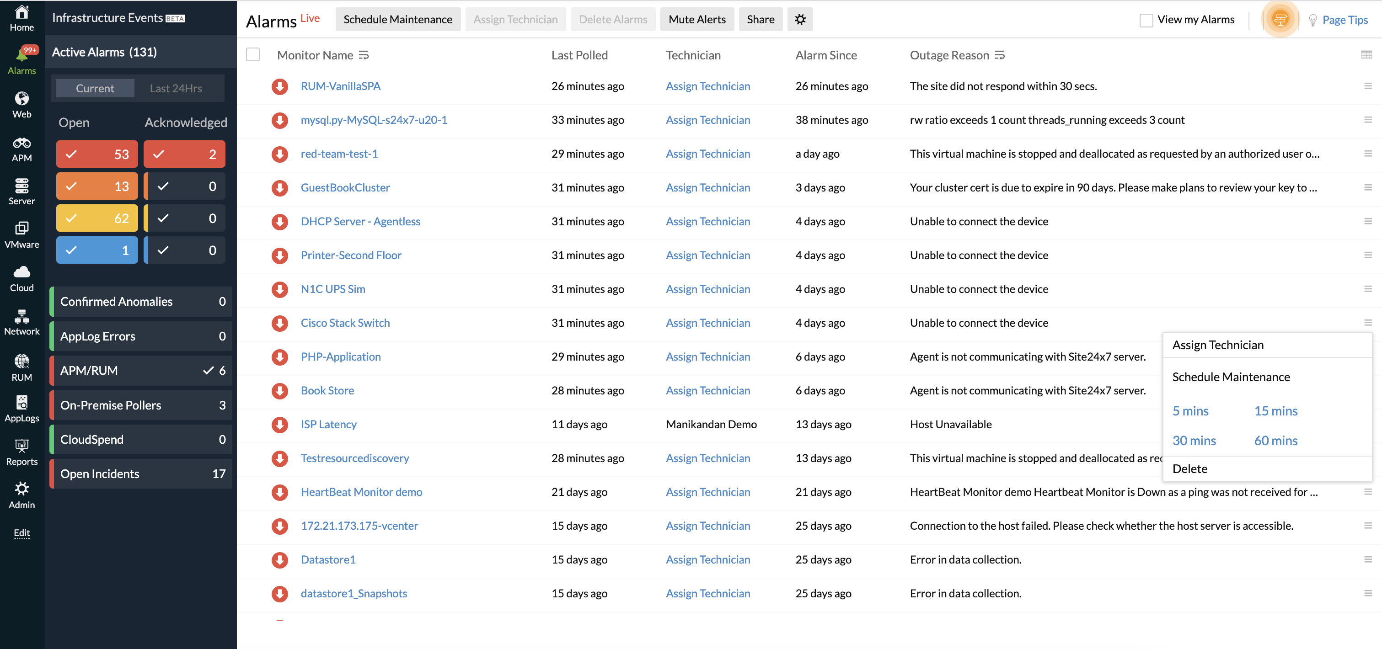Click the gear settings icon beside Share
1382x649 pixels.
coord(800,19)
